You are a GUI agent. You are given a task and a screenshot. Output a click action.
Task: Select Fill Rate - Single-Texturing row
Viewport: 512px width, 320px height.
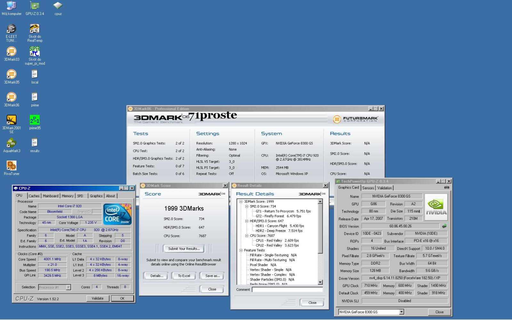(273, 255)
